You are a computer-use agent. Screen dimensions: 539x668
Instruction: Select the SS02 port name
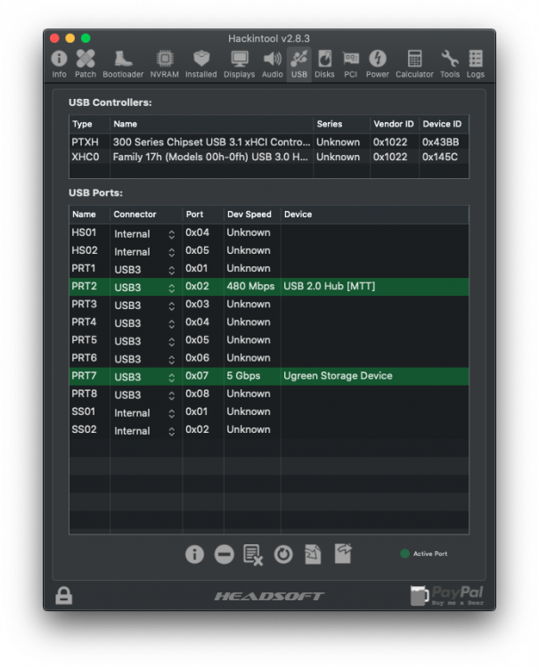84,429
